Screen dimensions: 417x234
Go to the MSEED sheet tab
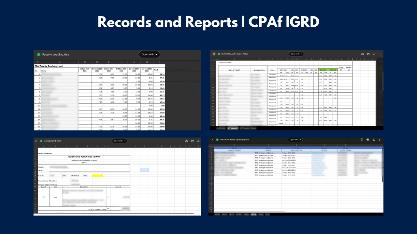pyautogui.click(x=247, y=214)
